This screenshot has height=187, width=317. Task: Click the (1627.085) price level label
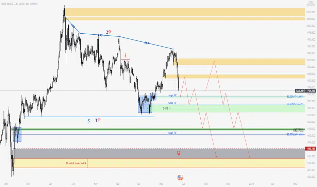click(298, 130)
